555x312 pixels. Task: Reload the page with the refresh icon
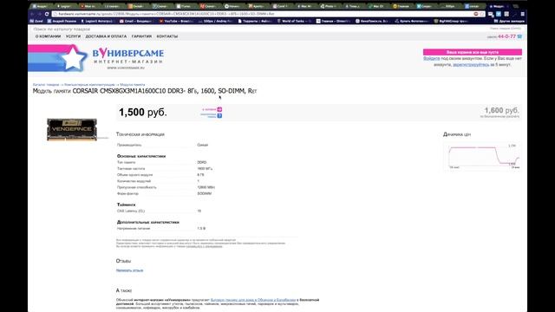47,14
